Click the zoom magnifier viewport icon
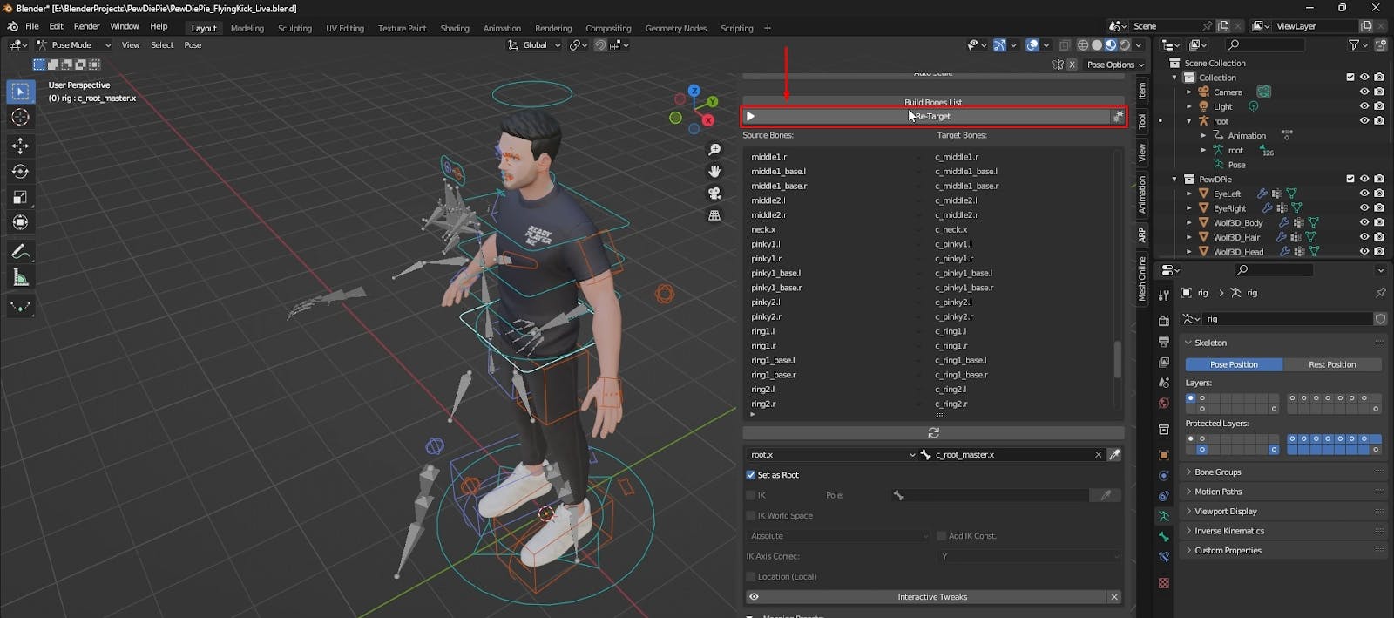1394x618 pixels. point(714,150)
